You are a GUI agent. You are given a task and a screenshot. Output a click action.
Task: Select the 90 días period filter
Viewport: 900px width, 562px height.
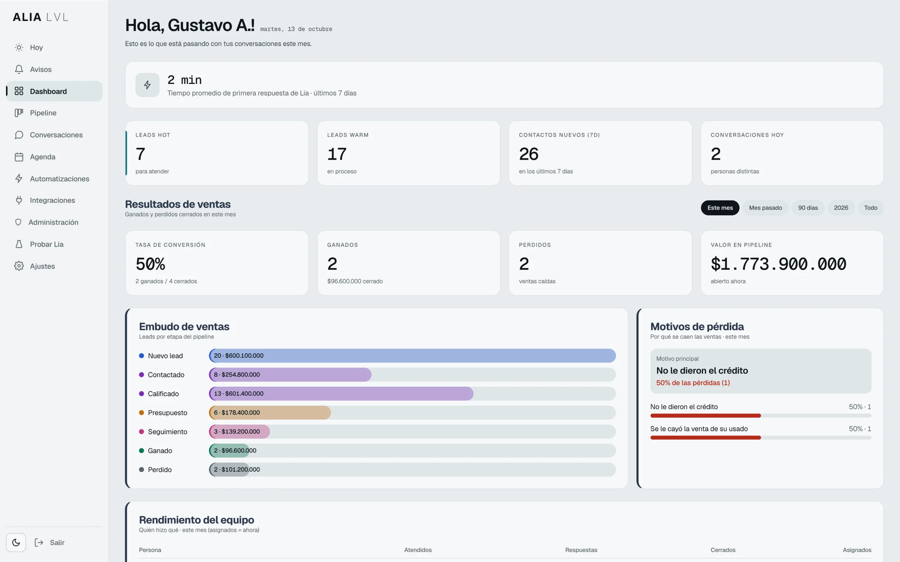click(808, 208)
